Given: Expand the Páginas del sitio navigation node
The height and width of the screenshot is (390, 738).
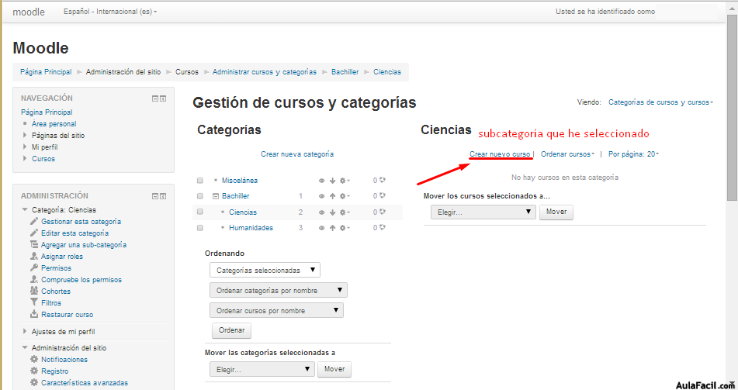Looking at the screenshot, I should click(25, 136).
